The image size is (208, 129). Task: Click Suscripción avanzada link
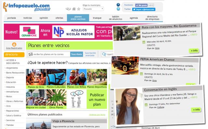pyautogui.click(x=90, y=54)
